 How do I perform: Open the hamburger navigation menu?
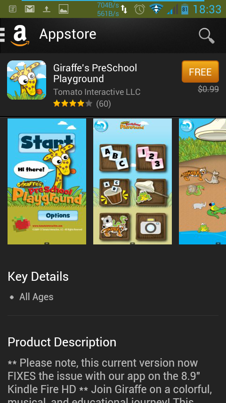[2, 35]
